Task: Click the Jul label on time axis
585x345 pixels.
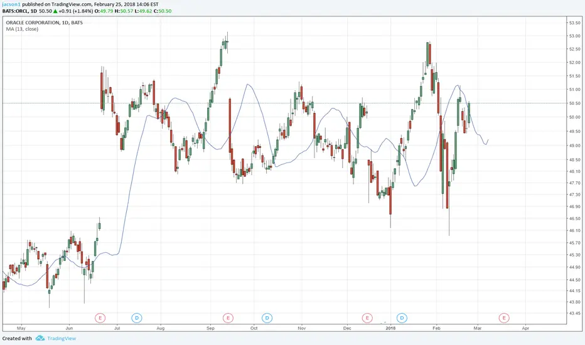Action: tap(117, 328)
